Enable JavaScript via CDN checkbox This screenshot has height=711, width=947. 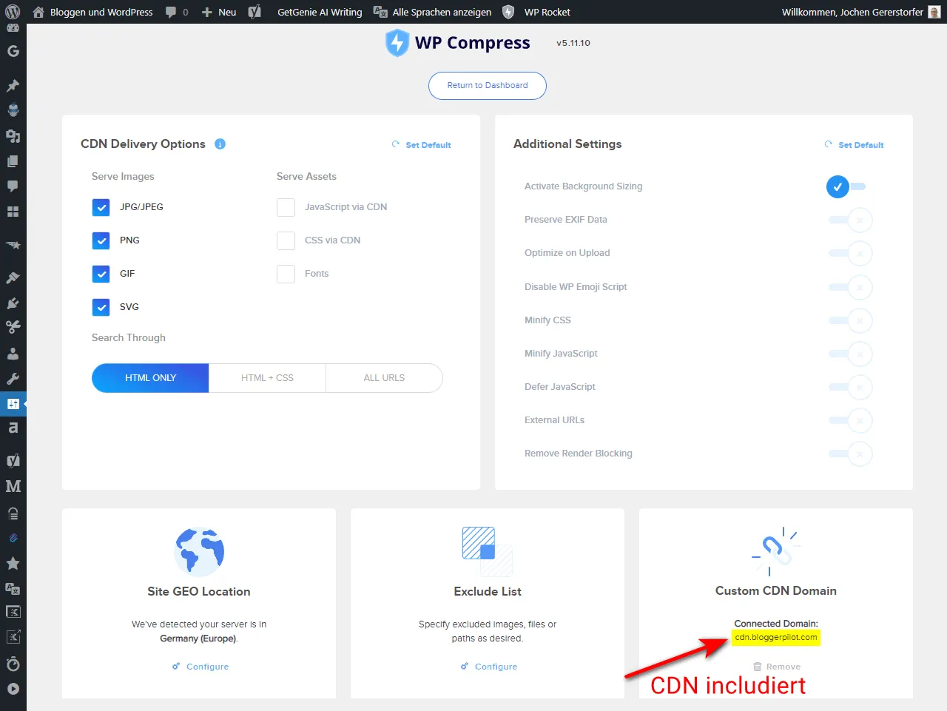coord(286,207)
